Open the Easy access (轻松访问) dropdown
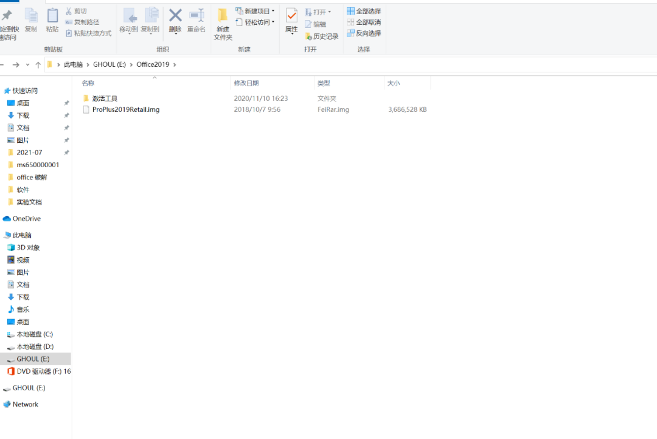The image size is (657, 439). 255,22
